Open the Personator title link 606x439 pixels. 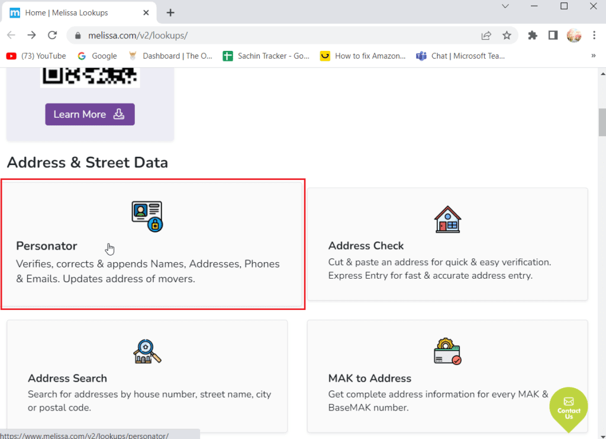click(46, 246)
